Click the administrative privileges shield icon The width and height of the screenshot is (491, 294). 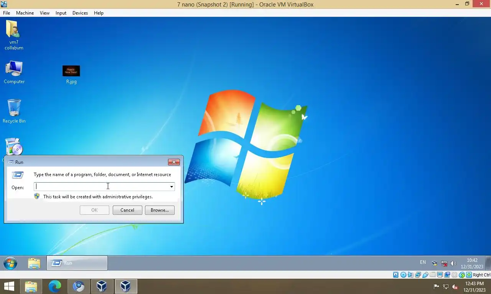37,196
